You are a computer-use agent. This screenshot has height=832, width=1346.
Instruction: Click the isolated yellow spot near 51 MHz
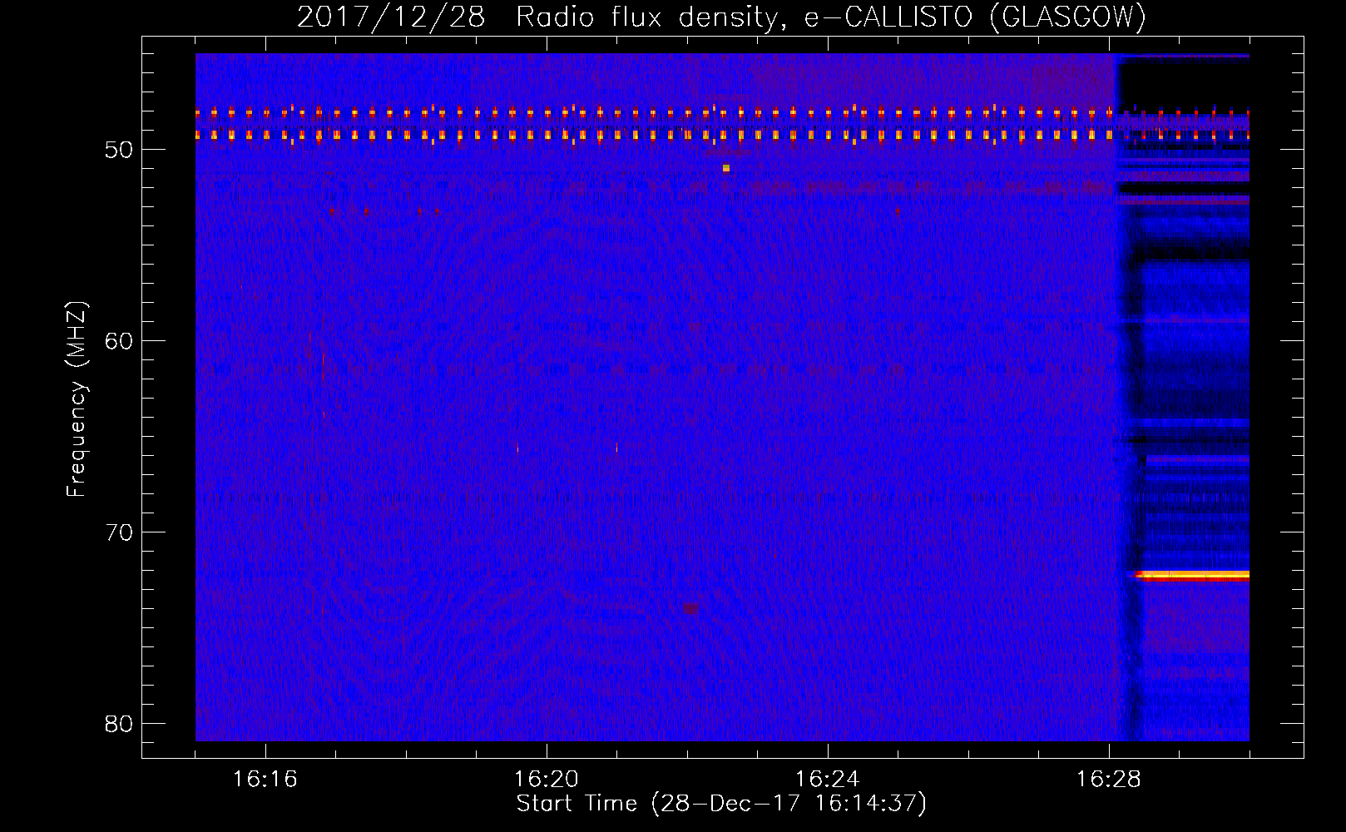726,168
